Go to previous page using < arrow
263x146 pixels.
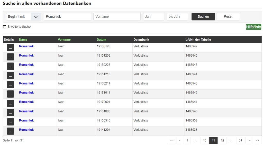[x=179, y=140]
